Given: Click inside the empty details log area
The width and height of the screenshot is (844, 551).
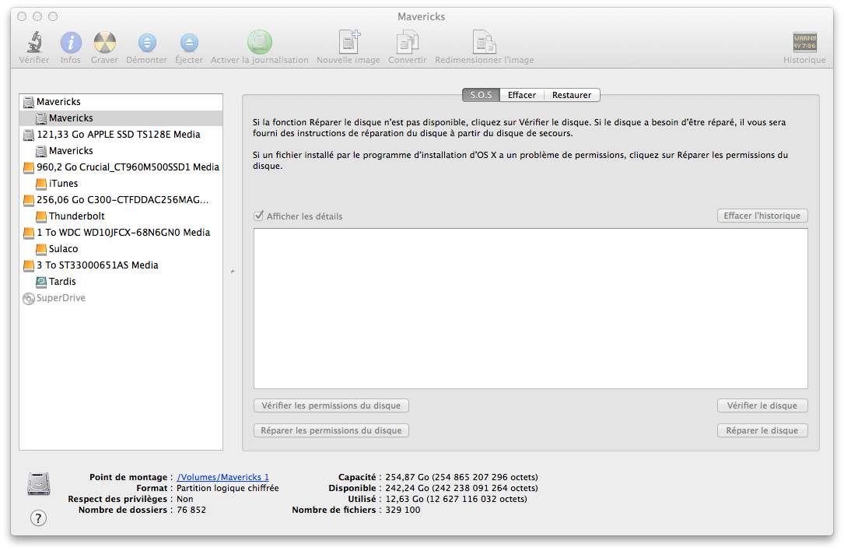Looking at the screenshot, I should coord(531,309).
